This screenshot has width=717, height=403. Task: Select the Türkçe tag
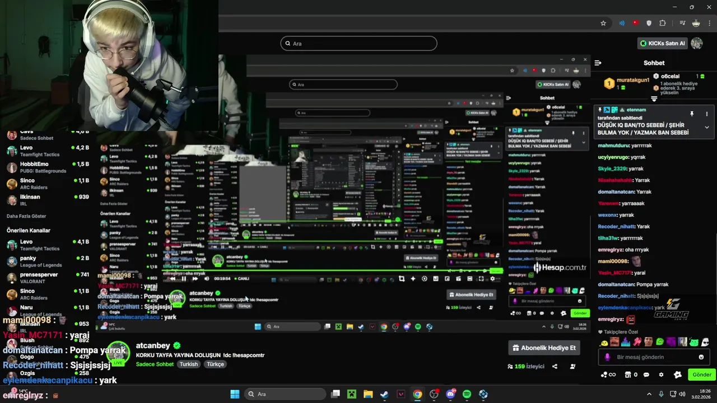tap(215, 364)
